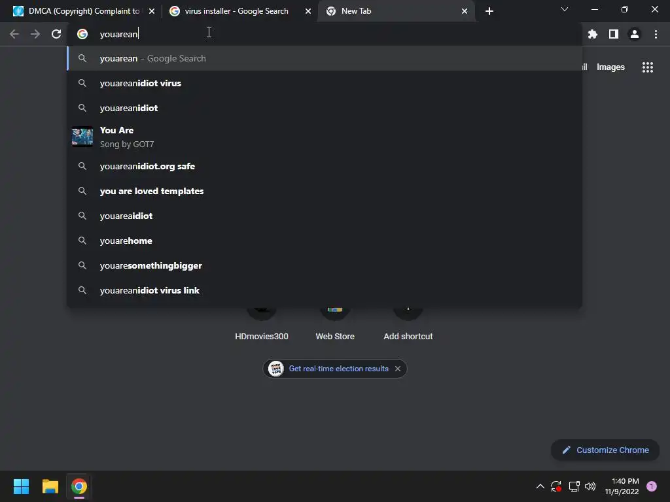This screenshot has height=502, width=670.
Task: Switch to virus installer Google Search tab
Action: (x=239, y=11)
